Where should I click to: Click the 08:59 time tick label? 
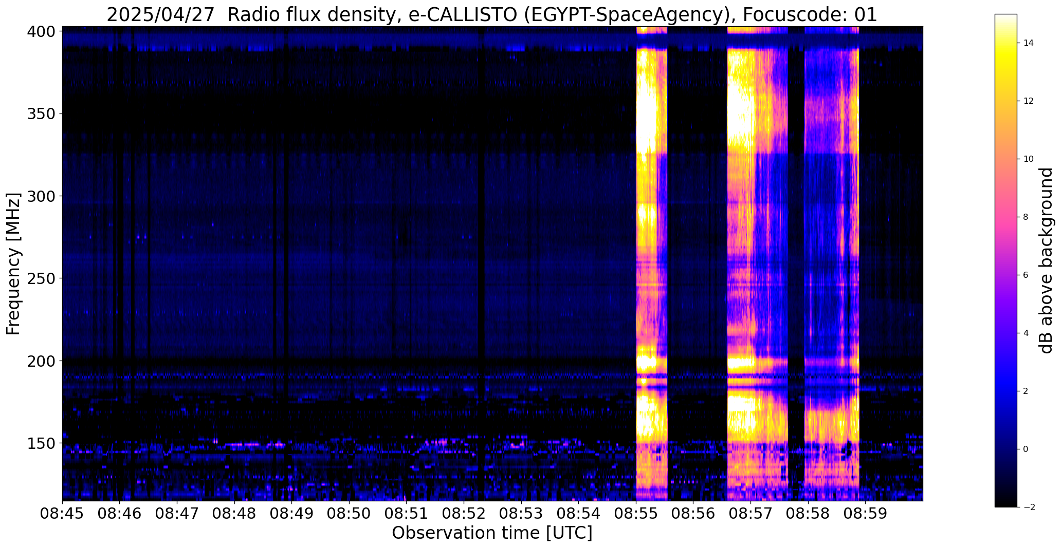tap(866, 514)
